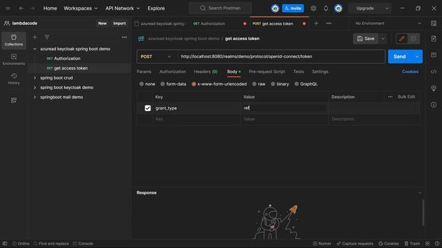The image size is (442, 248).
Task: Open comments icon in right sidebar
Action: point(434,55)
